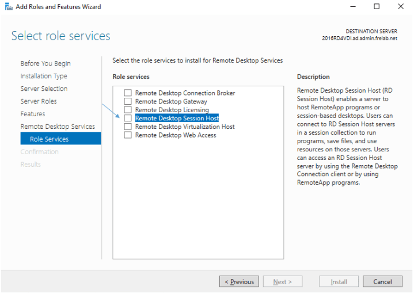Click the Role services column heading
The width and height of the screenshot is (414, 294).
coord(131,77)
